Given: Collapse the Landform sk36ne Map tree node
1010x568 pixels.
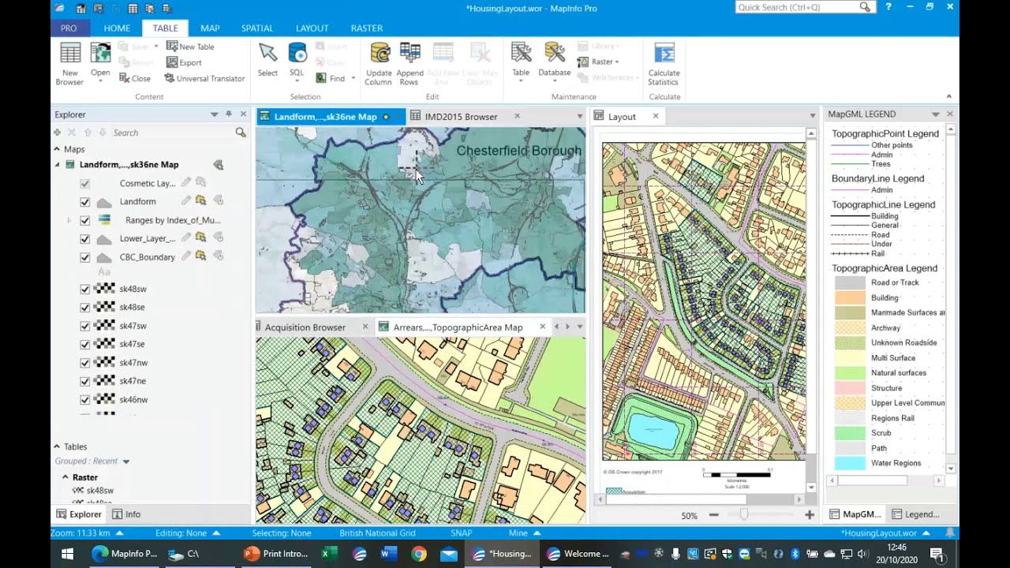Looking at the screenshot, I should [57, 165].
